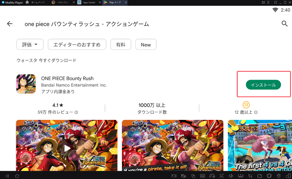Click the ダウンロード数 label
This screenshot has width=292, height=179.
point(152,112)
